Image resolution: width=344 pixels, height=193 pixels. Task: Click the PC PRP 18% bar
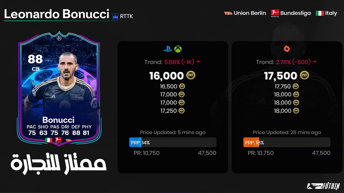287,143
